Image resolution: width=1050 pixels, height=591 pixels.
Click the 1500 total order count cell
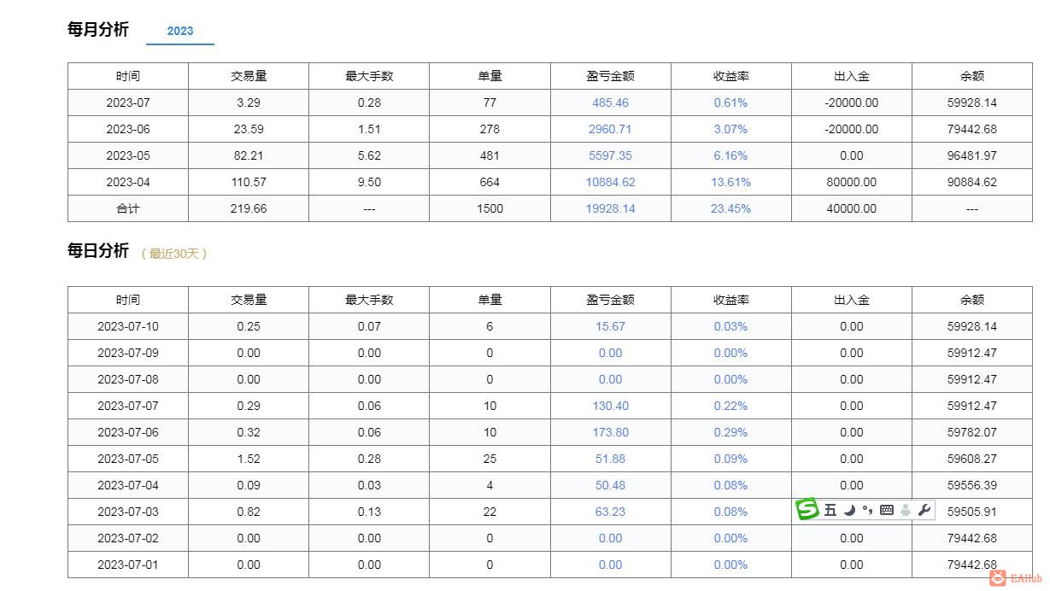[490, 208]
